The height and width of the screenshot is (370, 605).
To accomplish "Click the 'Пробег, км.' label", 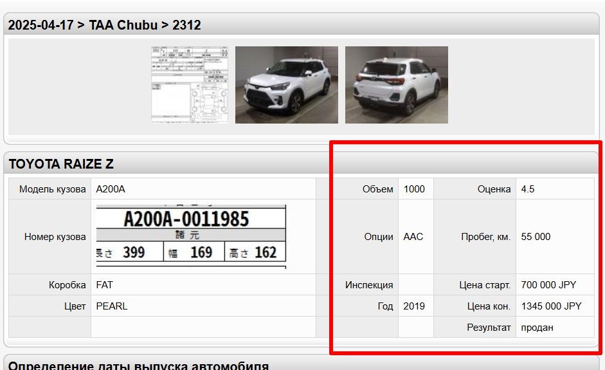I will [x=486, y=237].
